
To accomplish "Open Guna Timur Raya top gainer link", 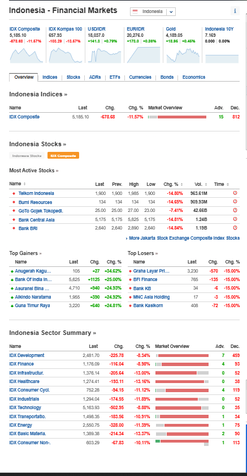I will click(32, 305).
